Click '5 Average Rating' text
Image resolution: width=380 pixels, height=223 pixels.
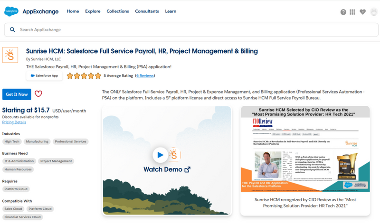118,75
